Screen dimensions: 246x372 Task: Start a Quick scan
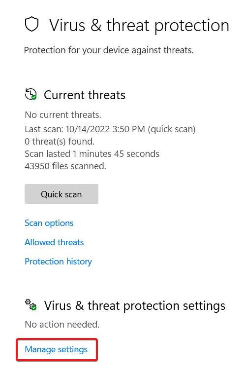[x=61, y=194]
